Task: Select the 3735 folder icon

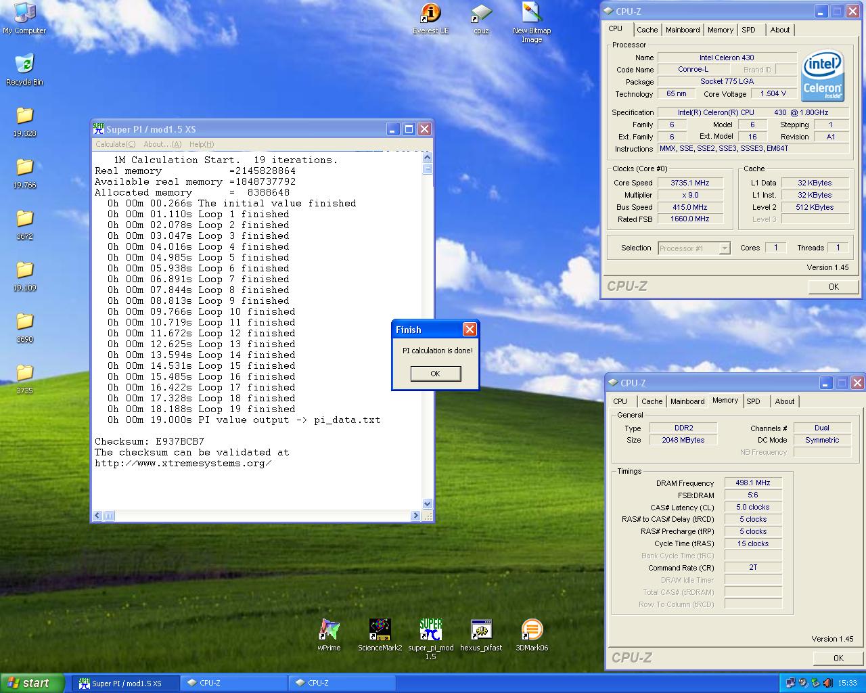Action: pos(24,378)
